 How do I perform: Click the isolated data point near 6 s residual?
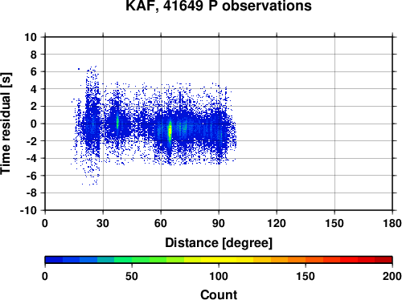pos(79,69)
